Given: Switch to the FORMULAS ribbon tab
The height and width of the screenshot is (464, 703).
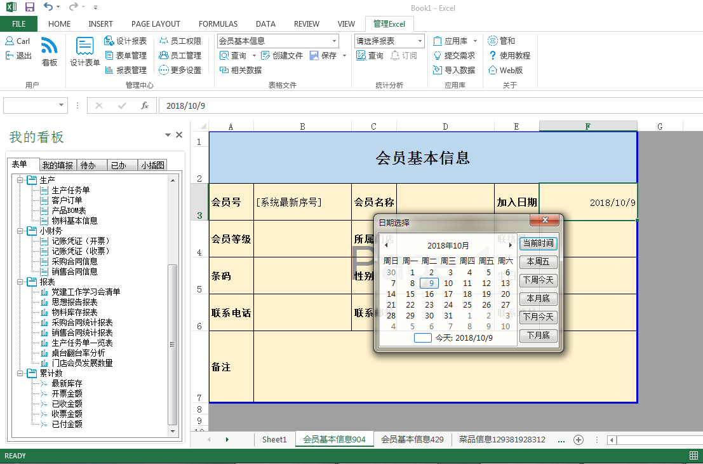Looking at the screenshot, I should [218, 24].
